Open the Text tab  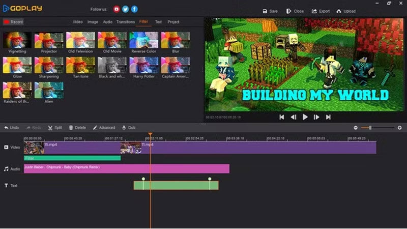pyautogui.click(x=158, y=22)
